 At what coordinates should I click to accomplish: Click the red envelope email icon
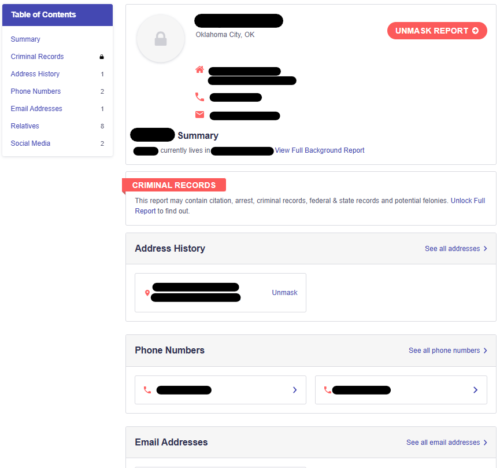coord(199,115)
